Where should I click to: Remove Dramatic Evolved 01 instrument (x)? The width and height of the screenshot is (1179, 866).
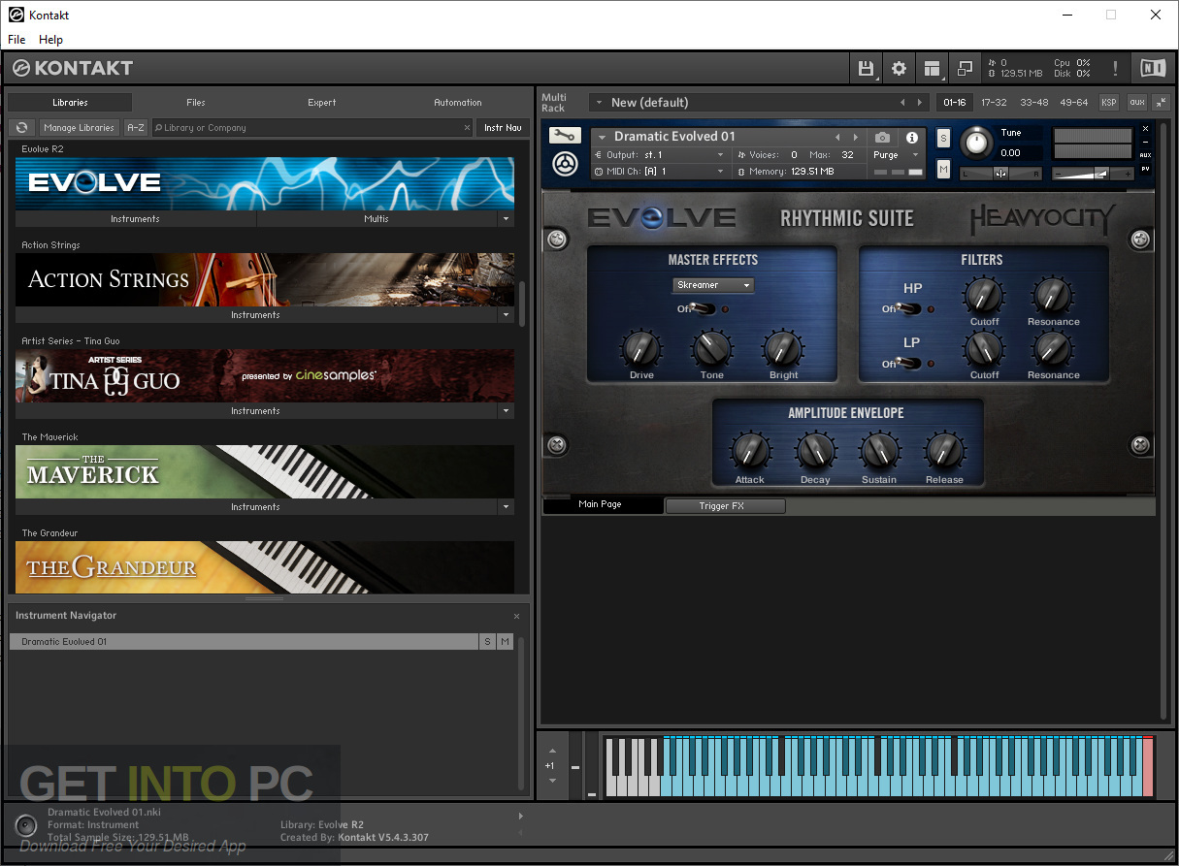tap(1145, 129)
